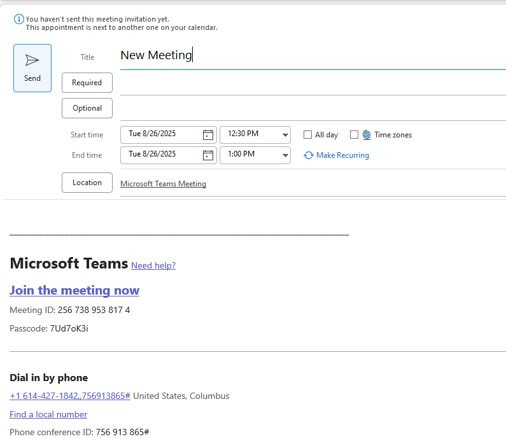Expand the 12:30 PM start time dropdown
This screenshot has height=439, width=506.
285,135
